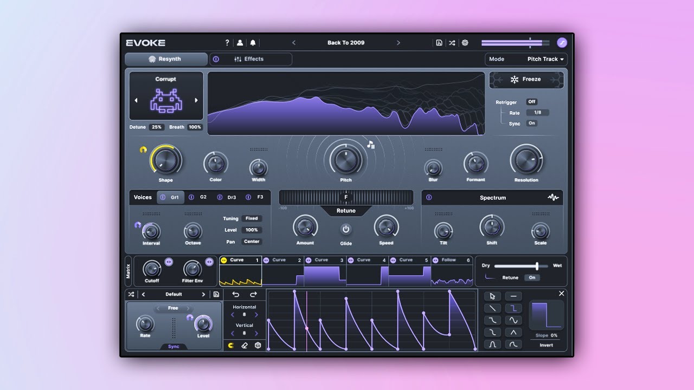Select the previous Corrupt shape arrow
Image resolution: width=694 pixels, height=390 pixels.
click(136, 100)
